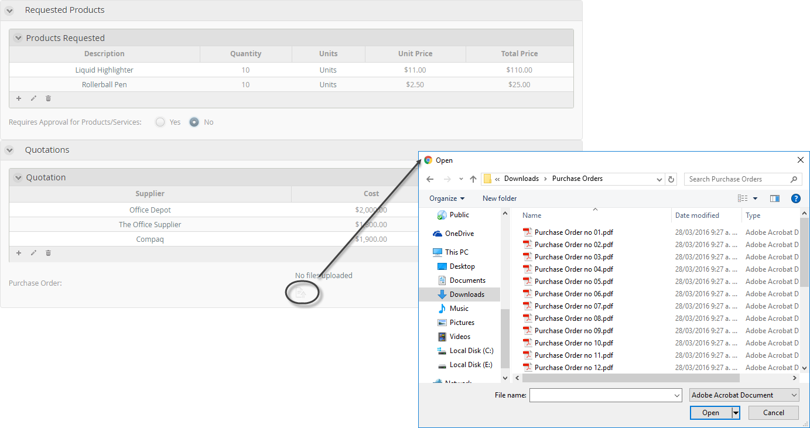Click the Purchase Order upload file icon
This screenshot has width=810, height=428.
[x=300, y=293]
